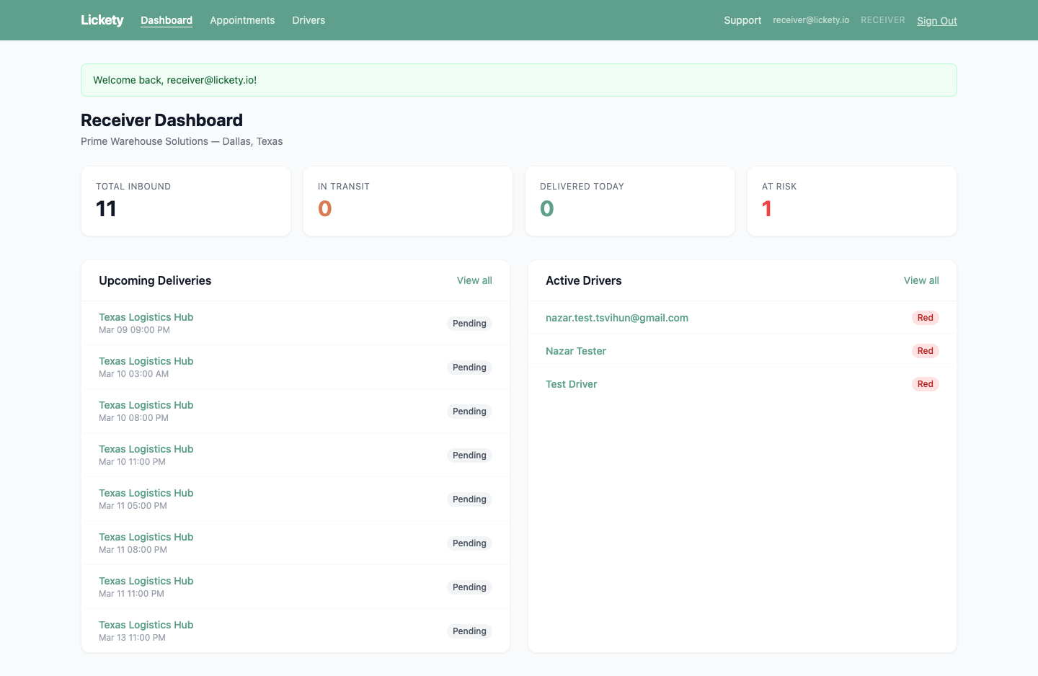The width and height of the screenshot is (1038, 676).
Task: Select the Mar 10 03:00 AM delivery
Action: pyautogui.click(x=146, y=361)
